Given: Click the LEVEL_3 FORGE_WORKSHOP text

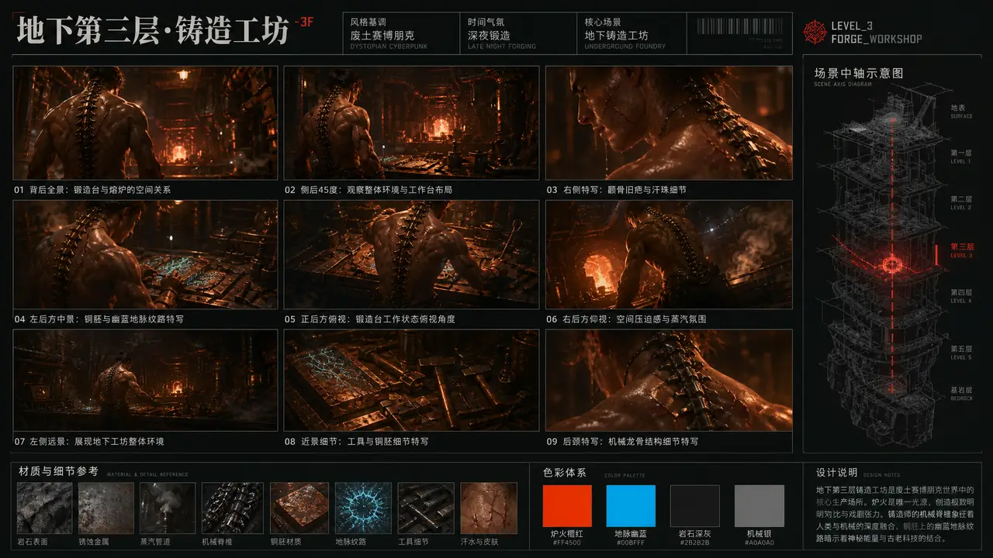Looking at the screenshot, I should click(x=877, y=32).
